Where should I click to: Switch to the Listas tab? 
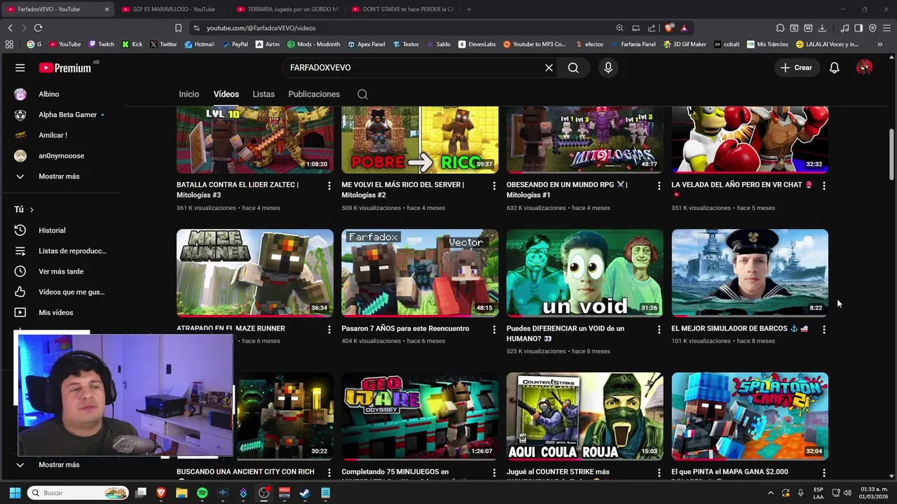[x=263, y=94]
